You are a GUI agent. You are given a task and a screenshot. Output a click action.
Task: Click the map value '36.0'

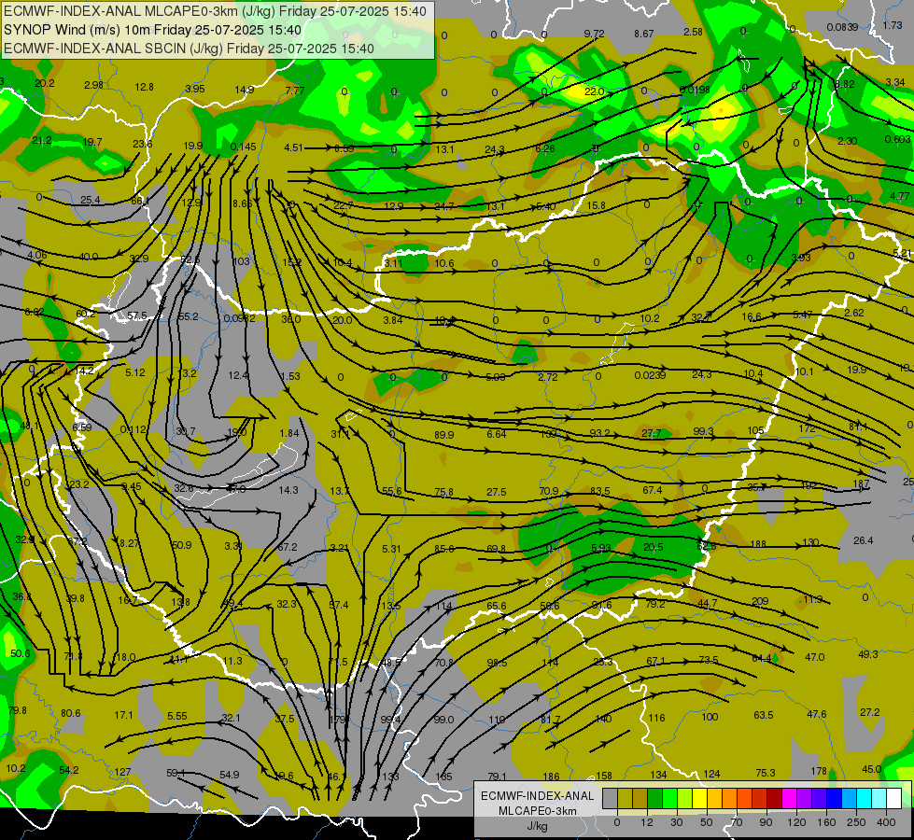pos(291,319)
